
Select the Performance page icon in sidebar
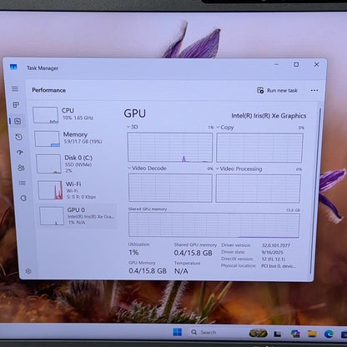(x=18, y=121)
